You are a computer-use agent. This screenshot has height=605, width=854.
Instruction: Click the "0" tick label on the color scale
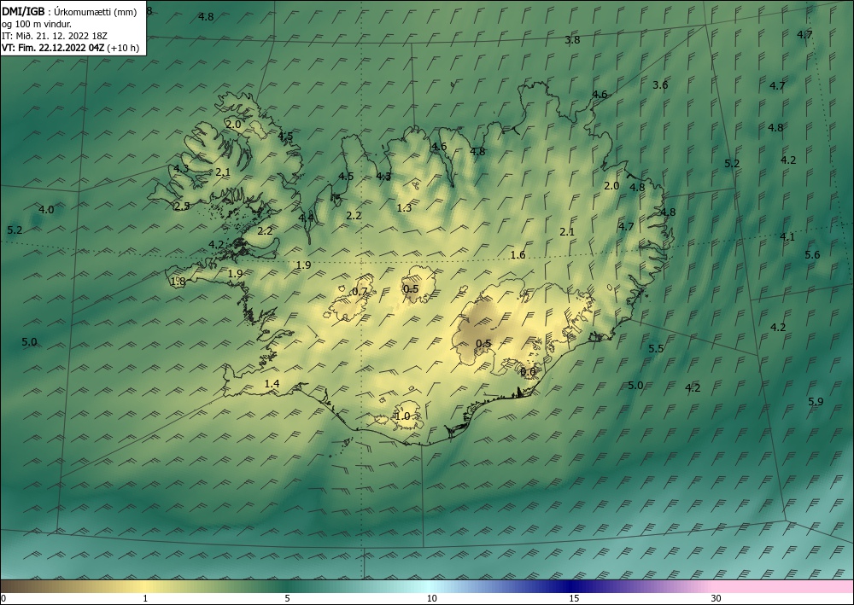3,598
